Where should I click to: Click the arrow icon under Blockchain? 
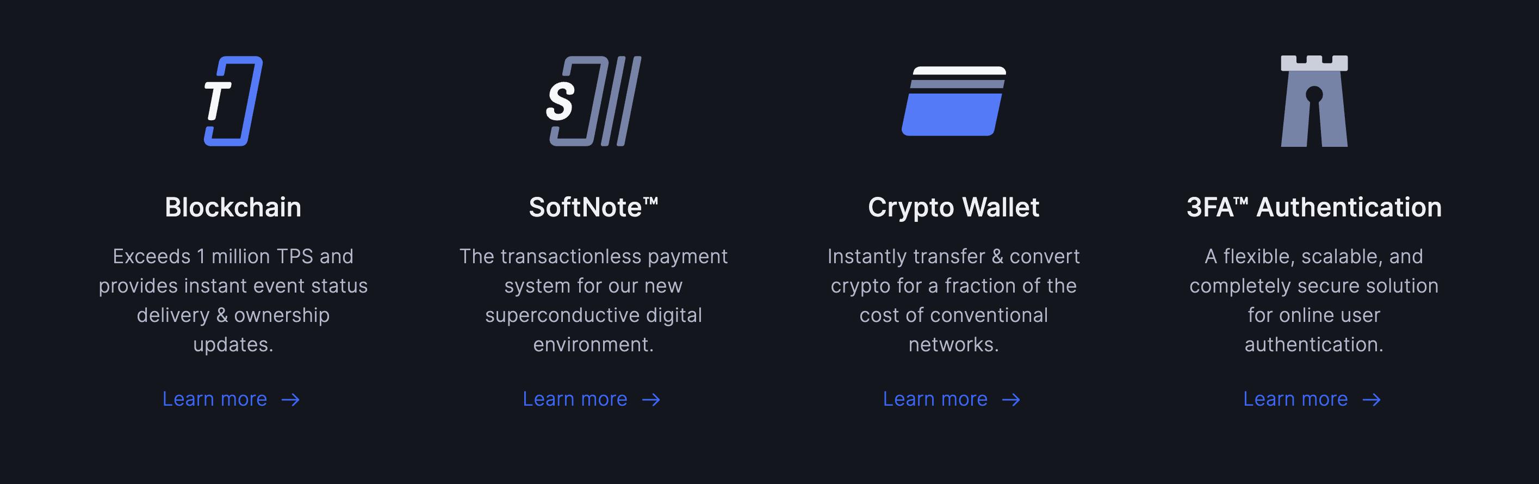pos(291,400)
